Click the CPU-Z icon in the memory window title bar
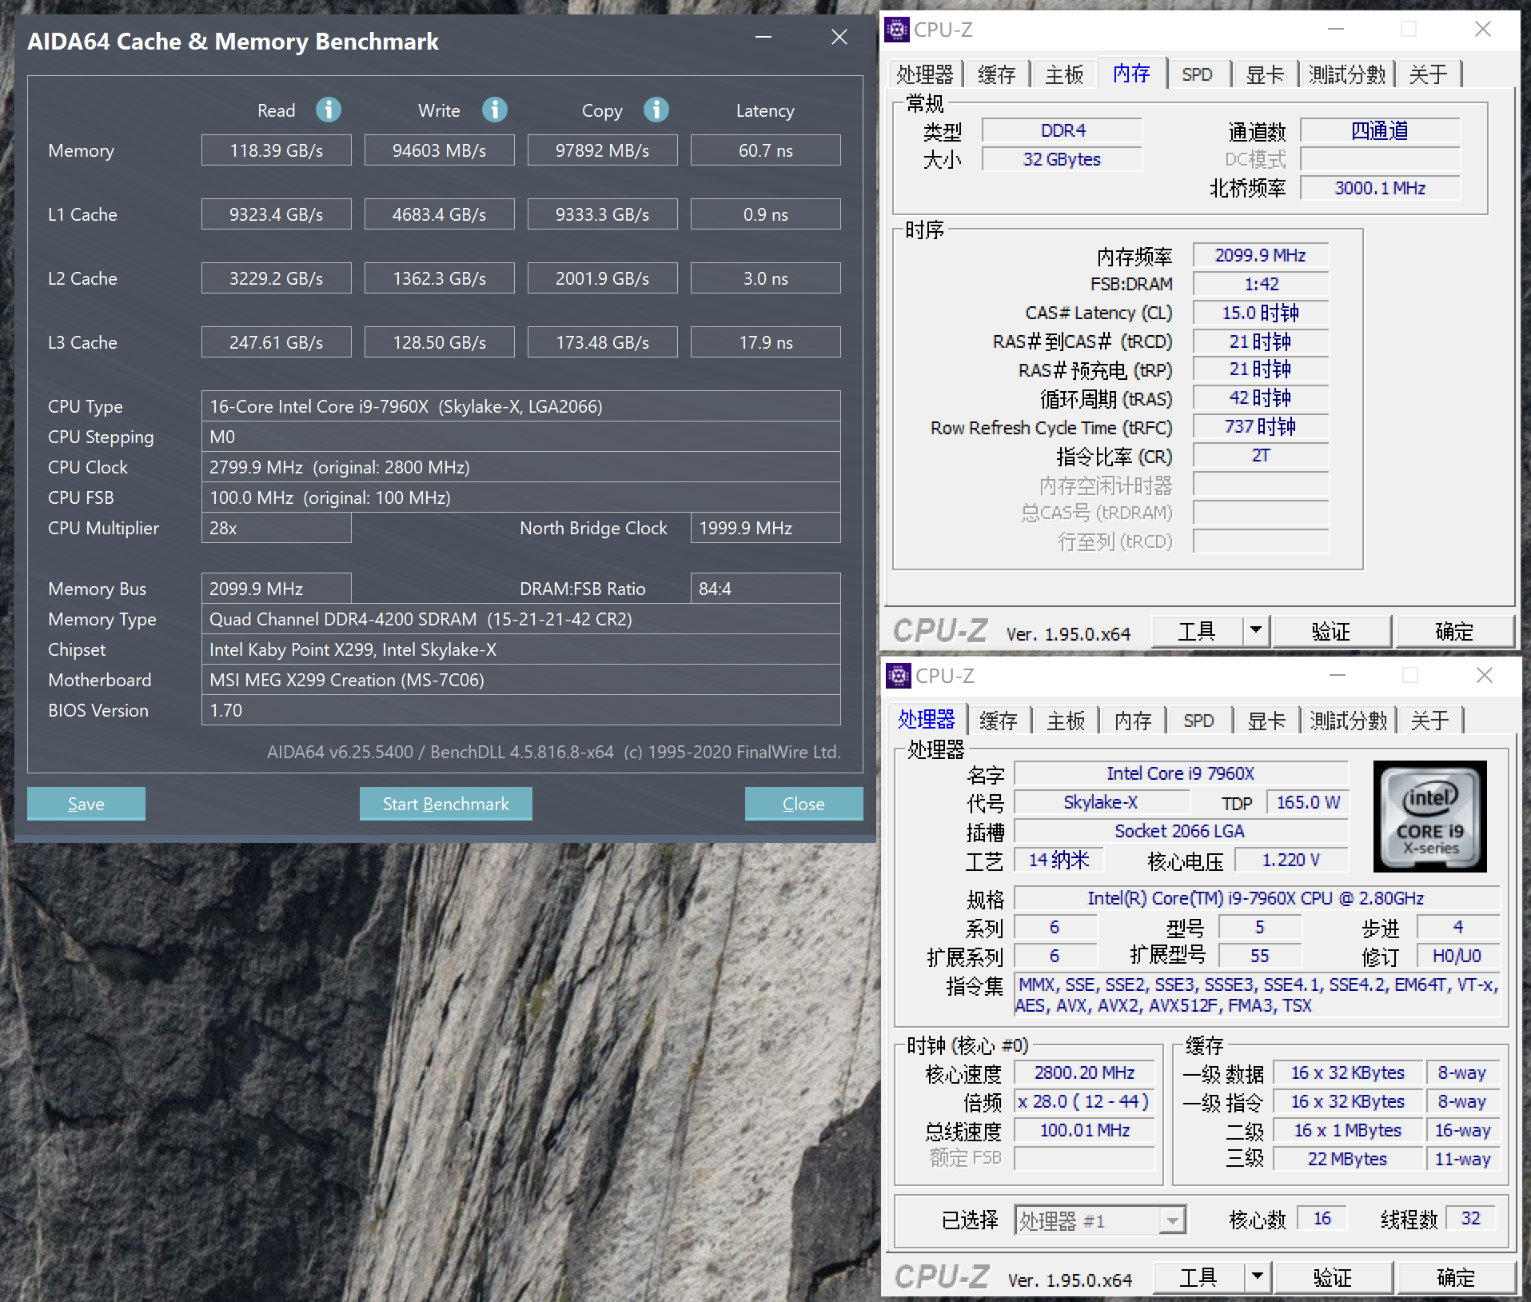The width and height of the screenshot is (1531, 1302). [x=896, y=30]
